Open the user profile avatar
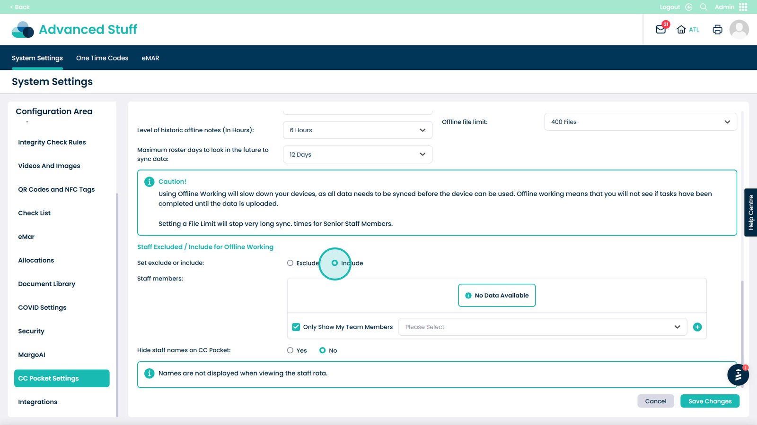Viewport: 757px width, 425px height. [x=739, y=29]
